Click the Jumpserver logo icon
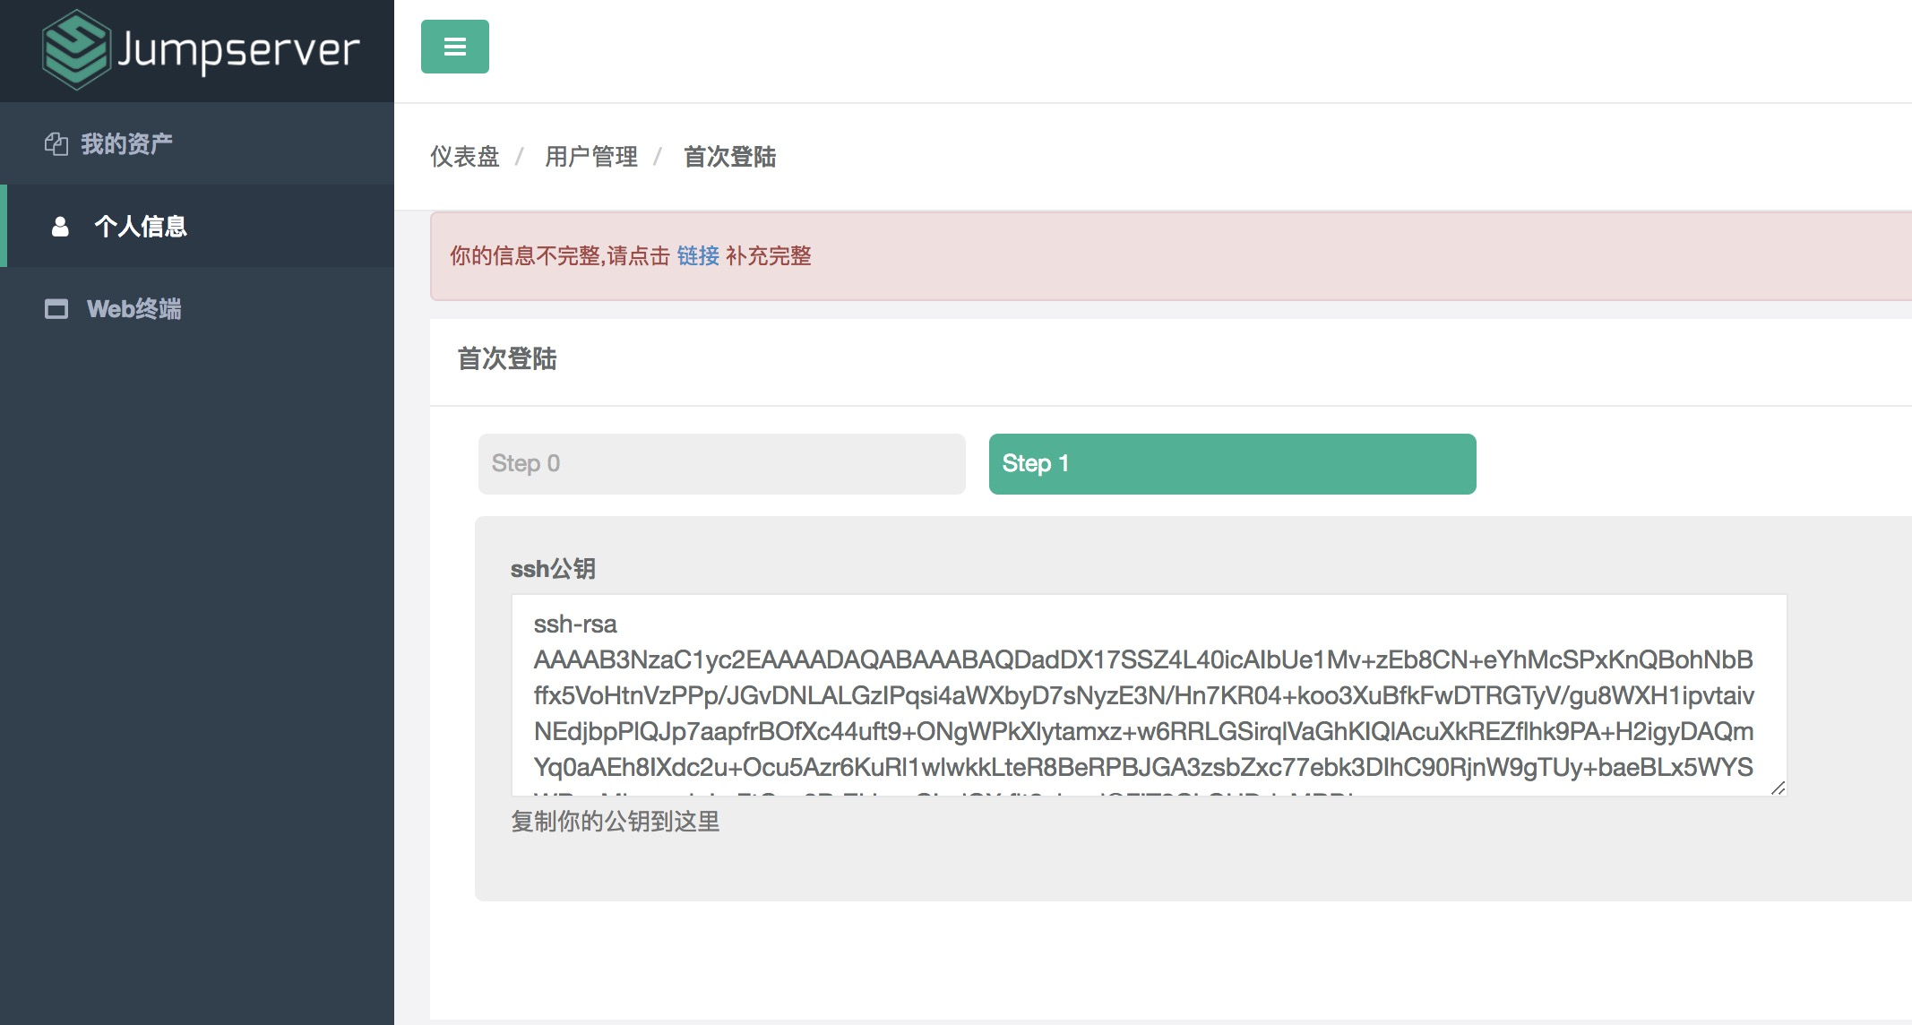Viewport: 1912px width, 1025px height. tap(76, 51)
